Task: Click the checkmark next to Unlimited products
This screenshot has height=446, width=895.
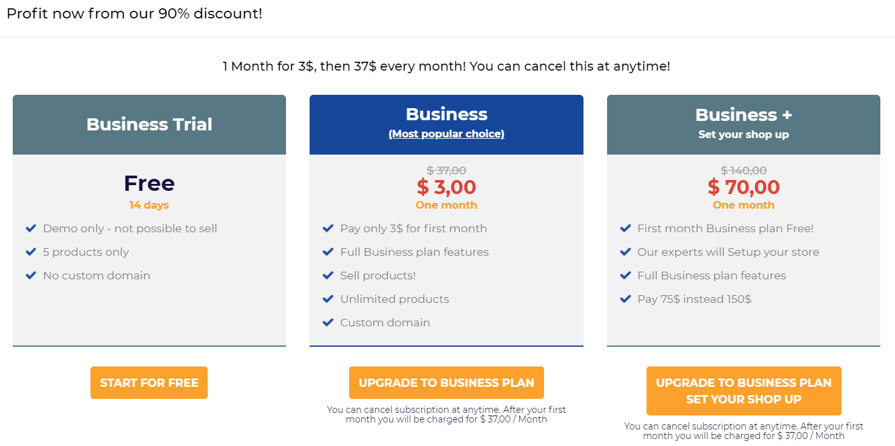Action: click(328, 299)
